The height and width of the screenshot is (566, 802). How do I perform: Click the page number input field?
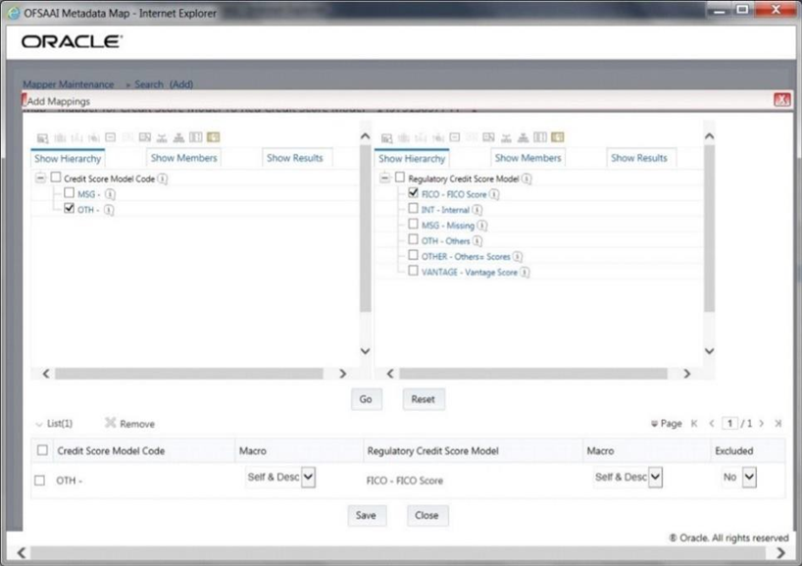[x=729, y=423]
